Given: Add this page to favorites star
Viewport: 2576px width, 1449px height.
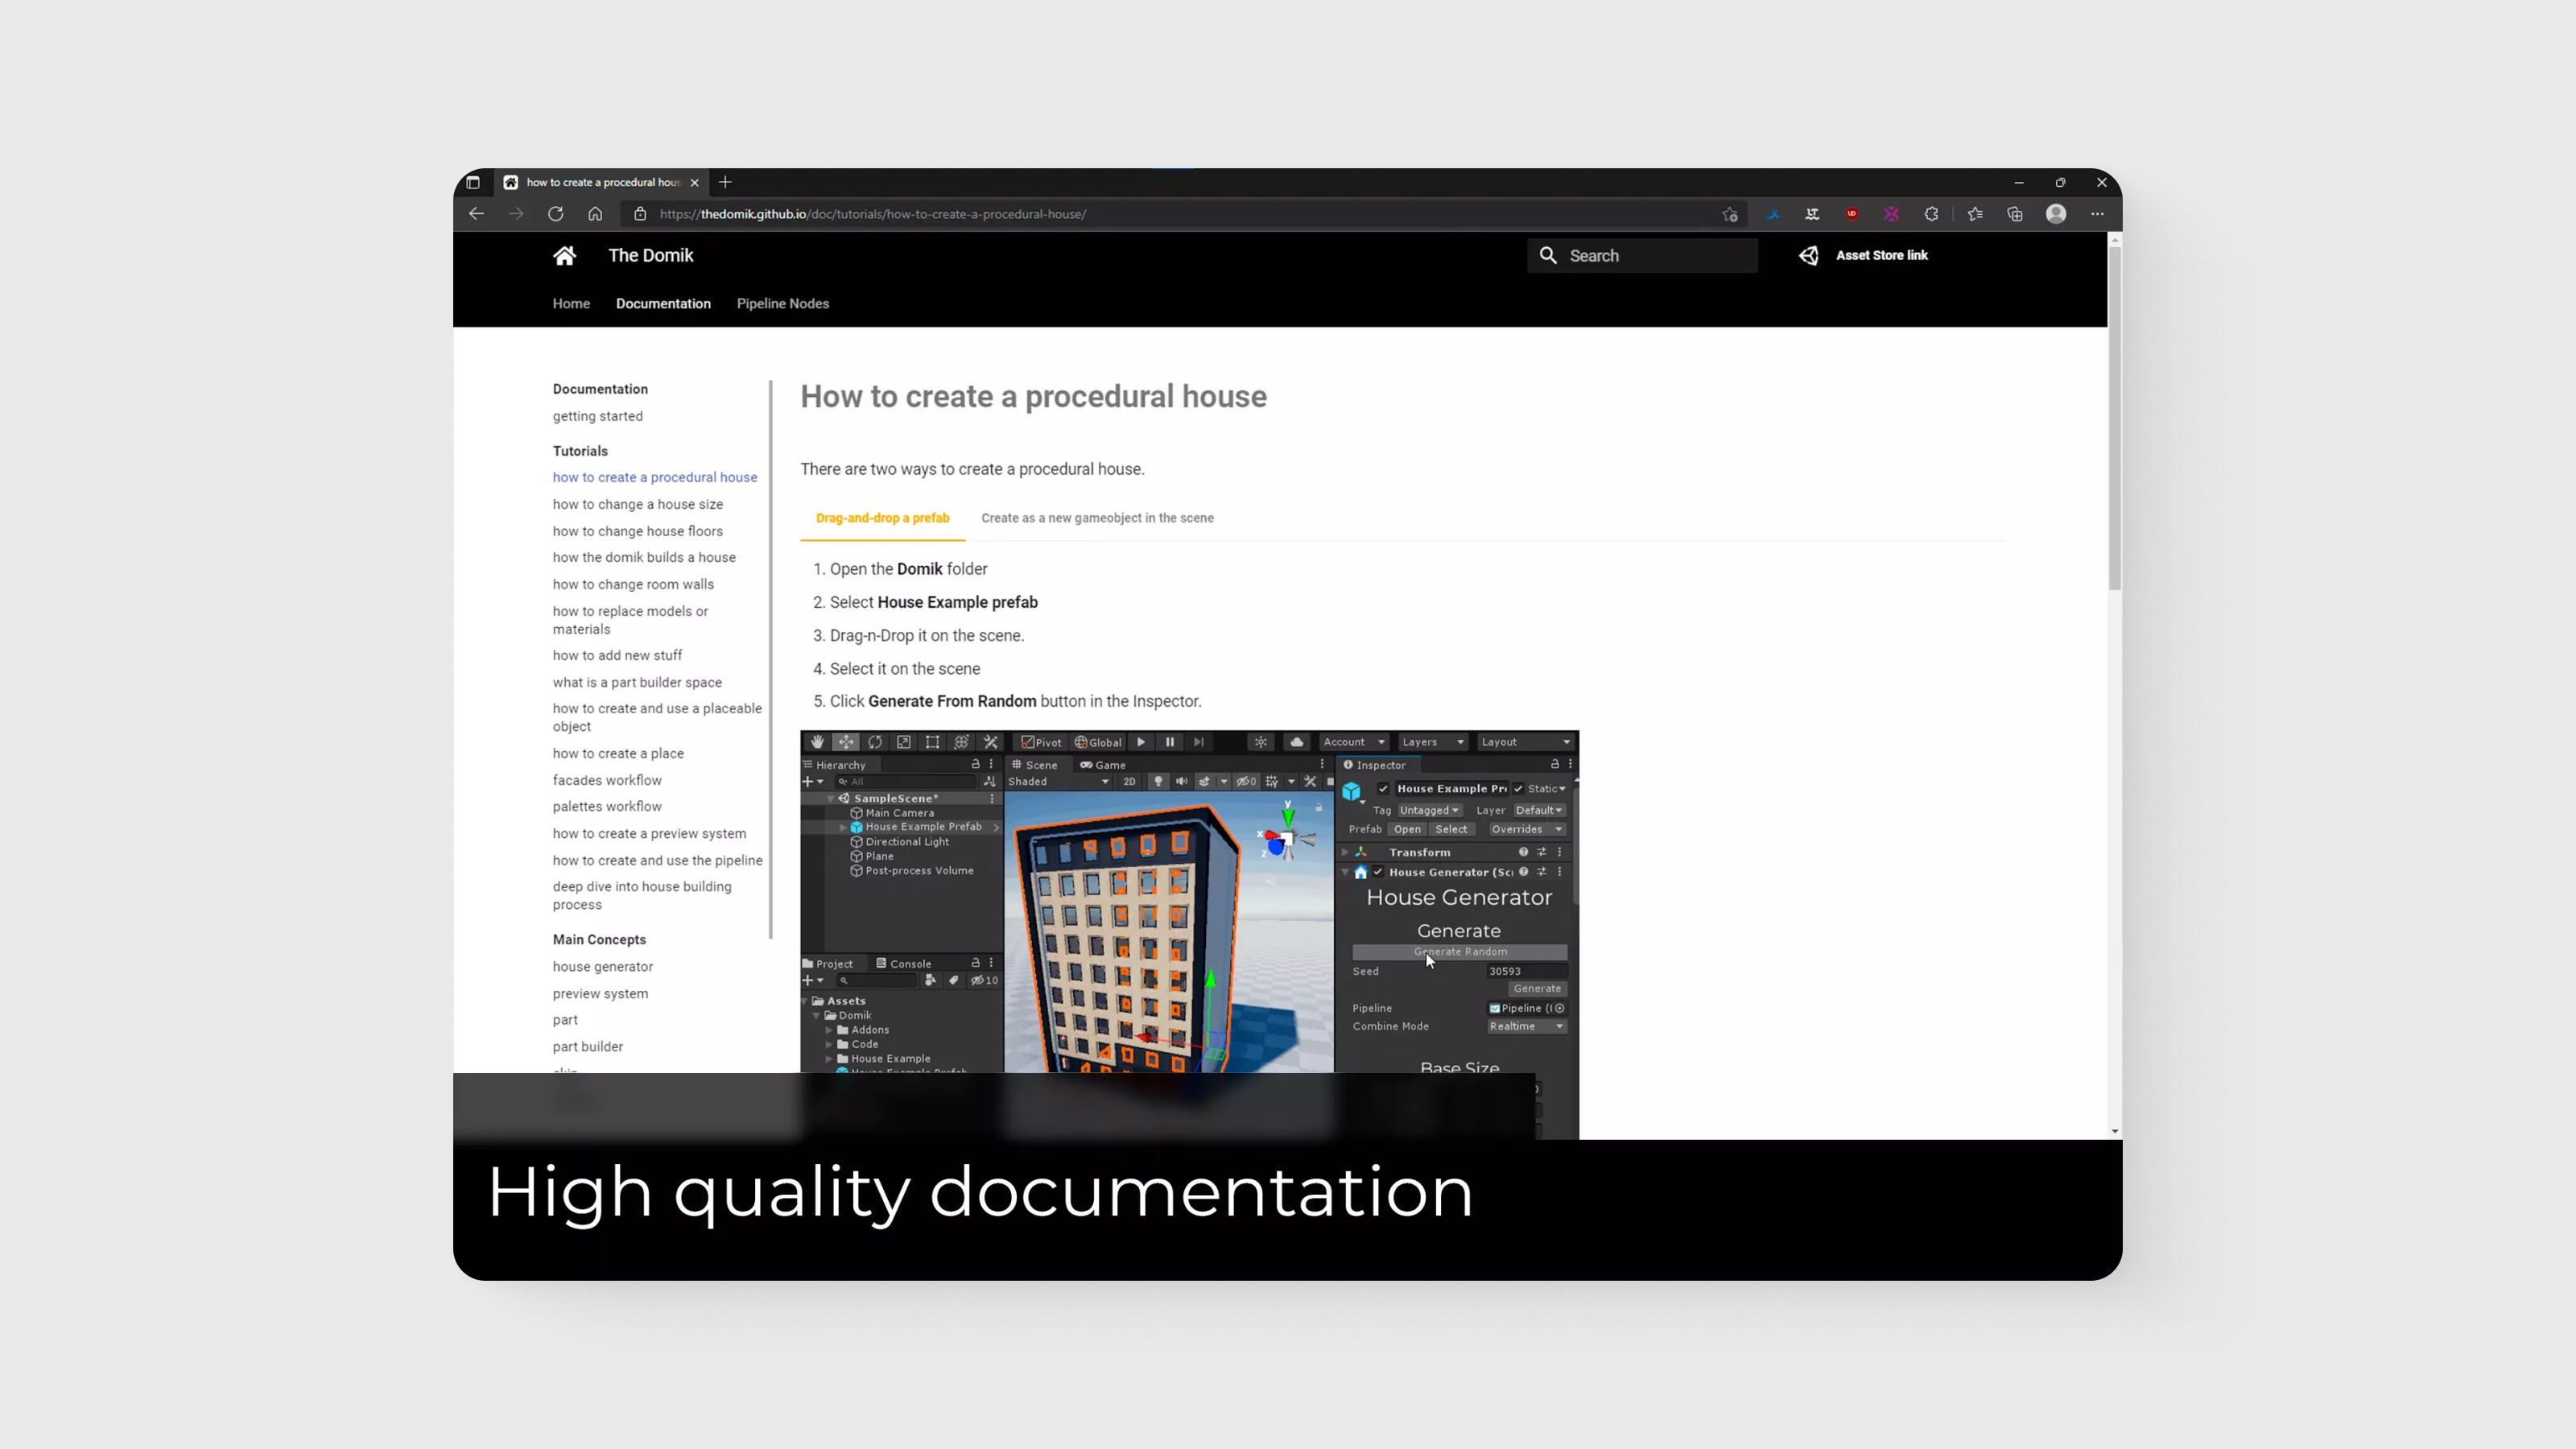Looking at the screenshot, I should pyautogui.click(x=1730, y=214).
